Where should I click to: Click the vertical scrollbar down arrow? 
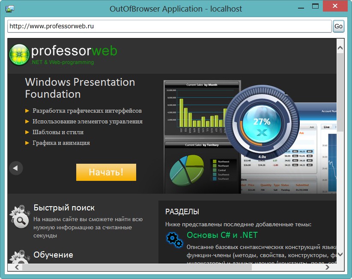point(340,254)
